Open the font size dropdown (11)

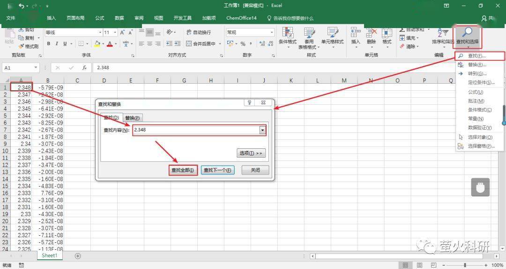click(x=115, y=33)
